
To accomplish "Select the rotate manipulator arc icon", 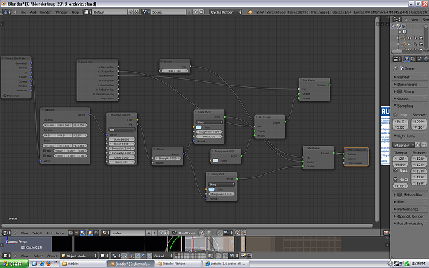I will click(x=144, y=256).
